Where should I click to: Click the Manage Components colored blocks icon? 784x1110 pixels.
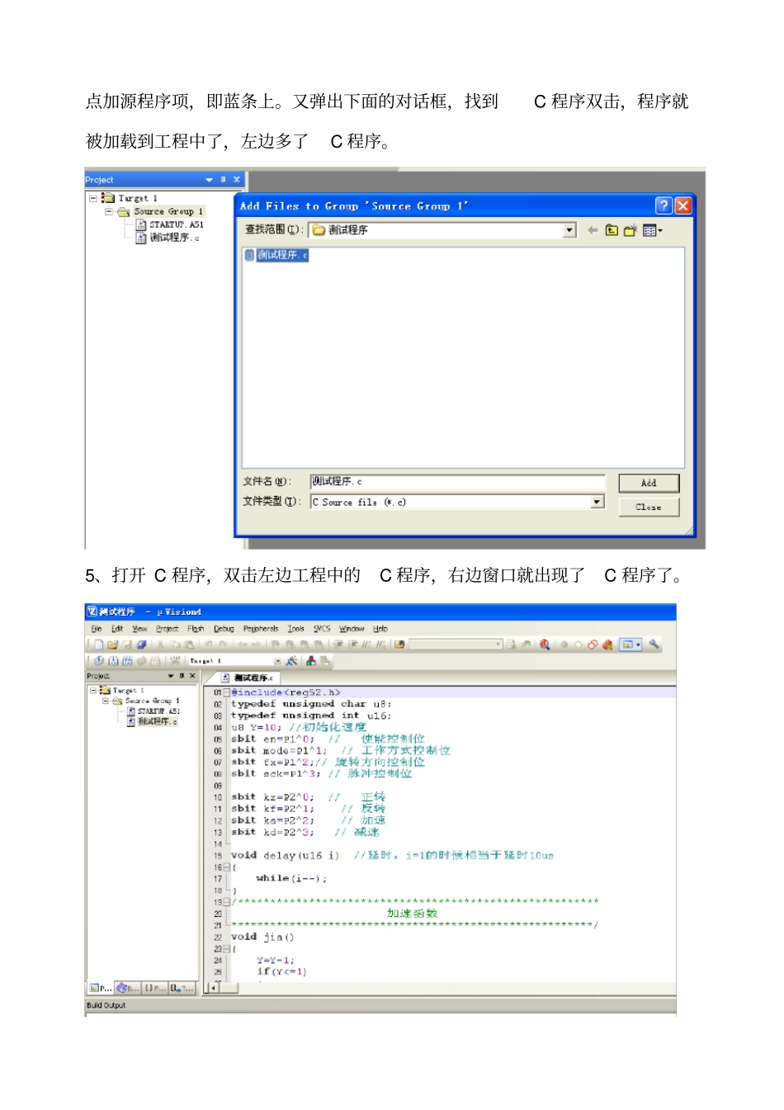pyautogui.click(x=310, y=661)
